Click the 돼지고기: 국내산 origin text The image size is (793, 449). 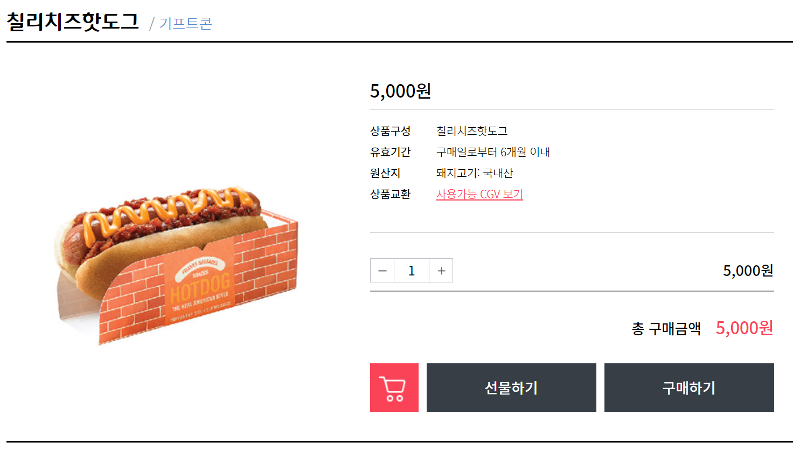(x=475, y=173)
